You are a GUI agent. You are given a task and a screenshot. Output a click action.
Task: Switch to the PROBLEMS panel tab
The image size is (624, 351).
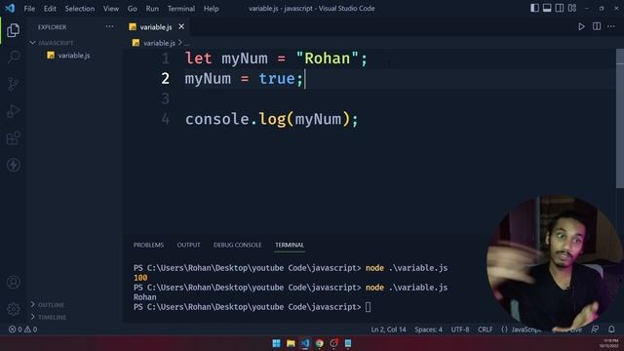[148, 245]
